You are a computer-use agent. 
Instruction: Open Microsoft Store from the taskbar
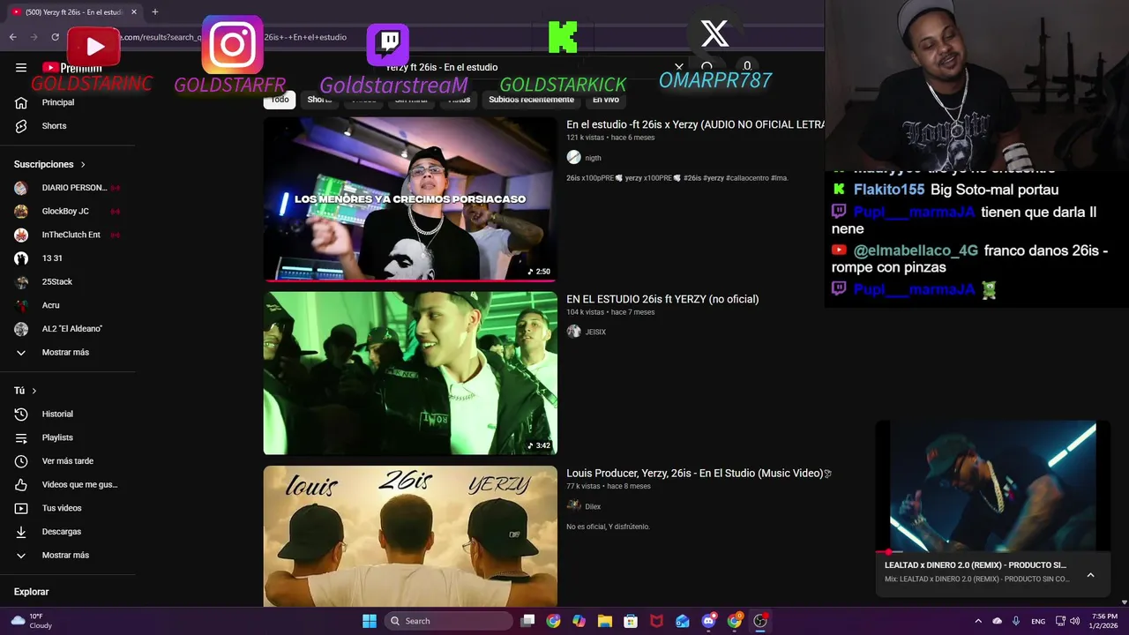tap(631, 621)
